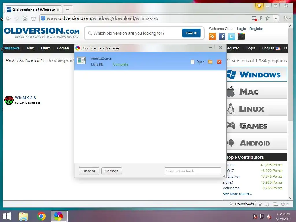Click the Clear all button
Screen dimensions: 296x222
pyautogui.click(x=89, y=171)
